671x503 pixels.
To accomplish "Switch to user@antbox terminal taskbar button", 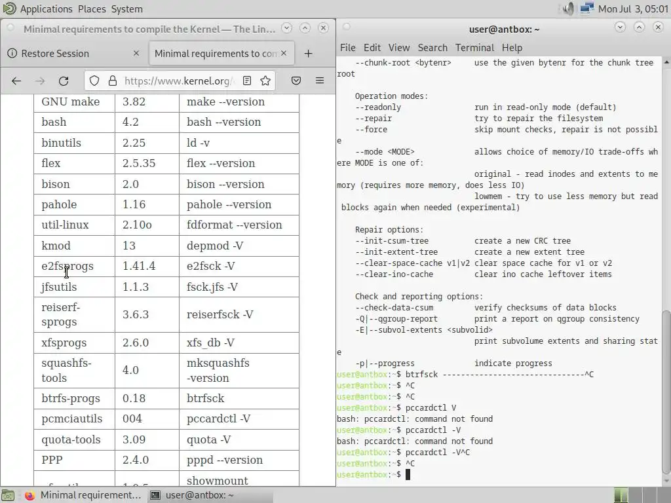I will pyautogui.click(x=210, y=495).
